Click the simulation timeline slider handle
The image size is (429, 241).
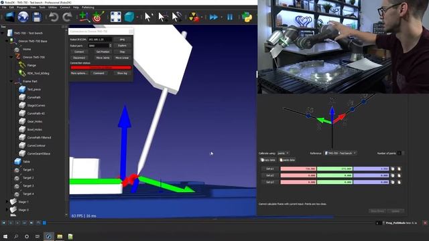click(x=44, y=223)
